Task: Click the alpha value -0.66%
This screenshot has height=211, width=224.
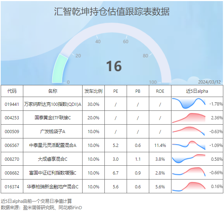Action: 216,172
